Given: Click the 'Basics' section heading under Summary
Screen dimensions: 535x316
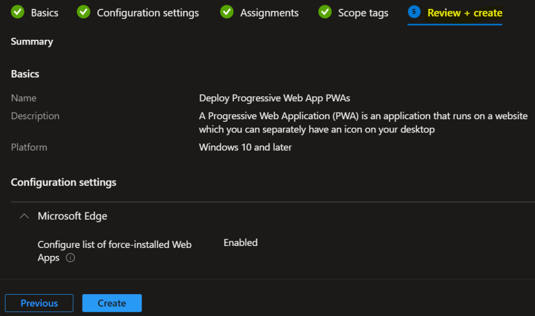Looking at the screenshot, I should click(x=25, y=74).
